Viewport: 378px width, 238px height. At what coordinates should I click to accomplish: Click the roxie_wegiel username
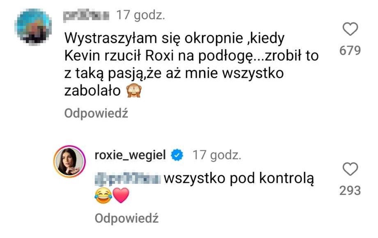pos(130,155)
